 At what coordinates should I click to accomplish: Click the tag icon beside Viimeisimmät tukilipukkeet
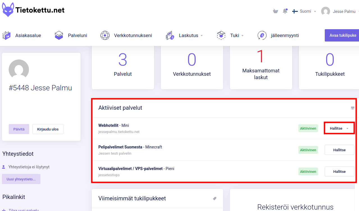point(215,198)
